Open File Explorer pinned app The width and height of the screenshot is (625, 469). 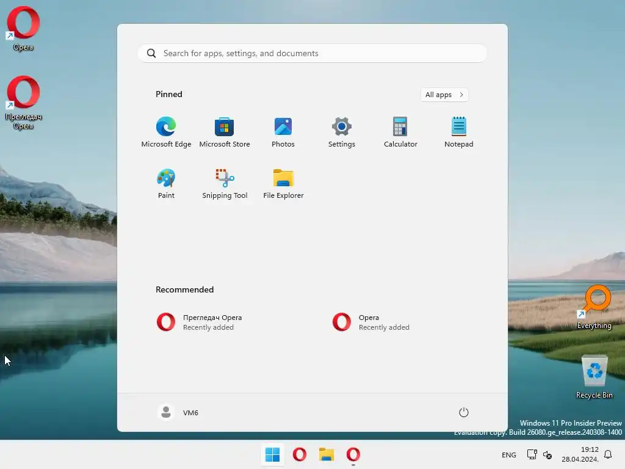(283, 184)
